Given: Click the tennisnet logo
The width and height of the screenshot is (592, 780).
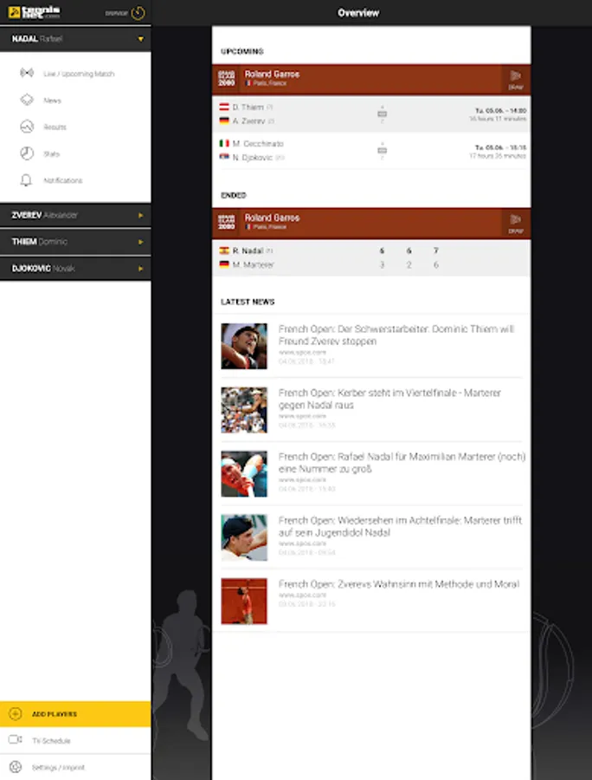Looking at the screenshot, I should click(35, 12).
